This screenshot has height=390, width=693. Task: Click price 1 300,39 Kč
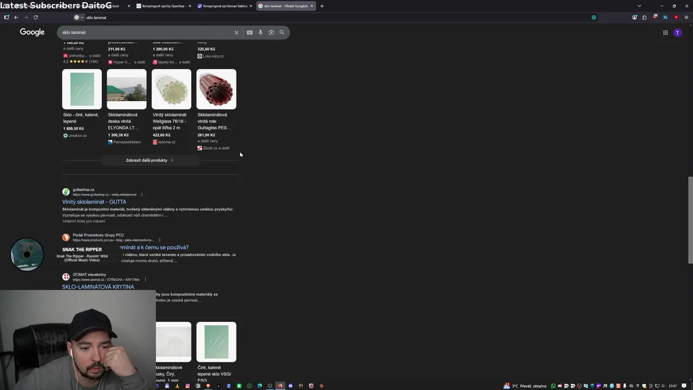coord(118,135)
